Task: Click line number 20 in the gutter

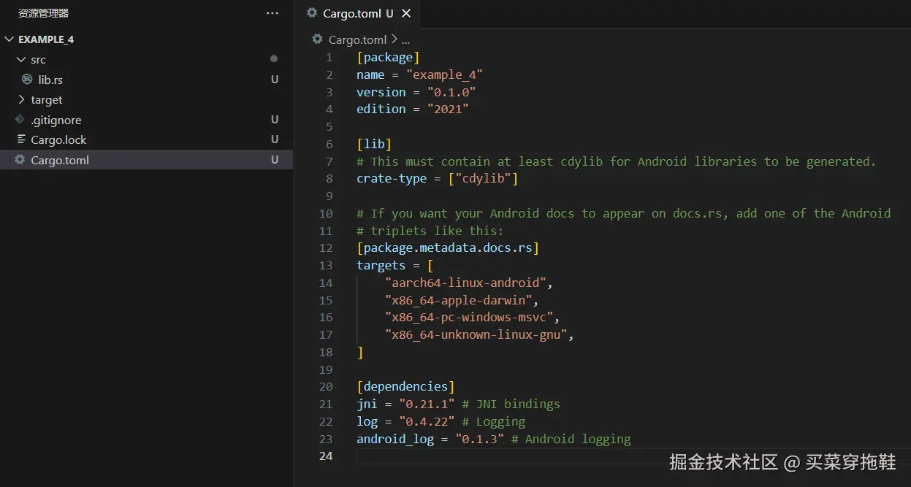Action: (x=326, y=387)
